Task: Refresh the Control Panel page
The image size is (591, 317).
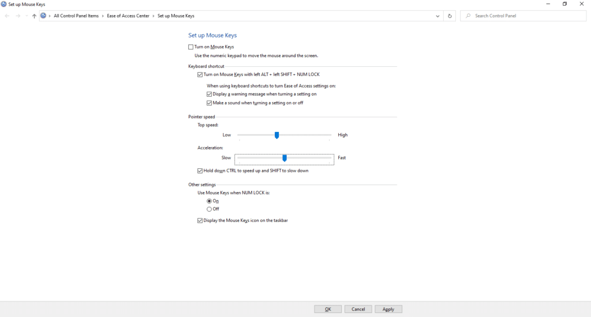Action: [x=450, y=16]
